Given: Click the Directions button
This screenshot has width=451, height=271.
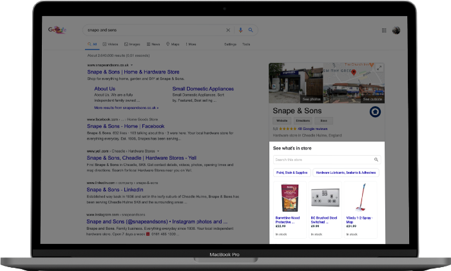Looking at the screenshot, I should pos(303,121).
